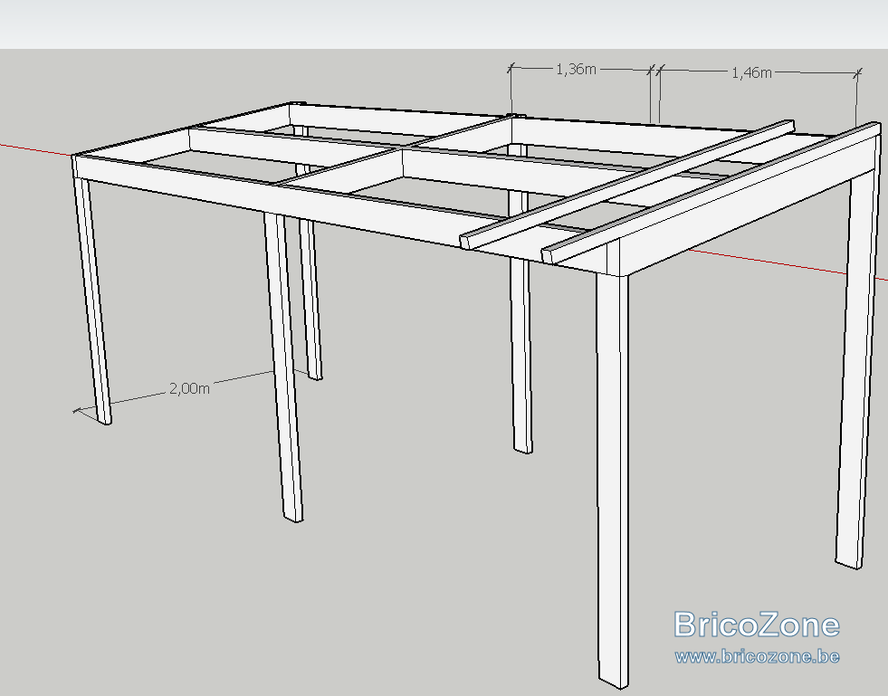Click the front right corner post
The width and height of the screenshot is (888, 696).
pyautogui.click(x=613, y=481)
